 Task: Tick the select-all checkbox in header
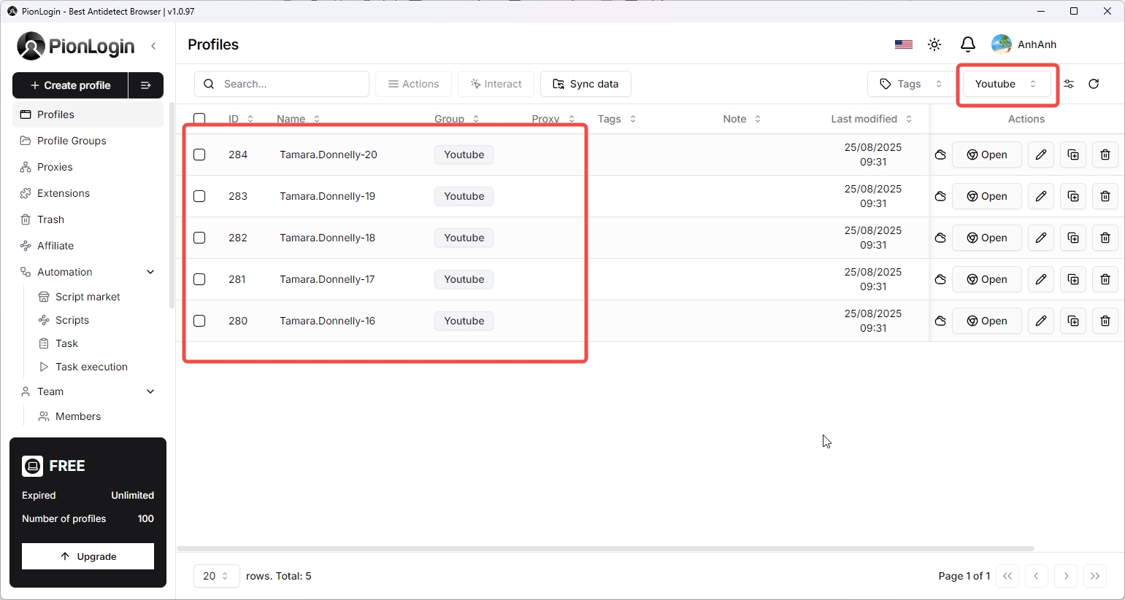tap(199, 119)
